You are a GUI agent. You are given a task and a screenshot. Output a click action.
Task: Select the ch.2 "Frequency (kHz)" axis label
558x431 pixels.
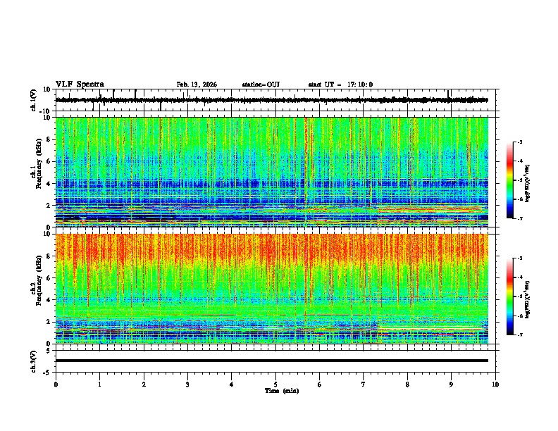[x=39, y=280]
